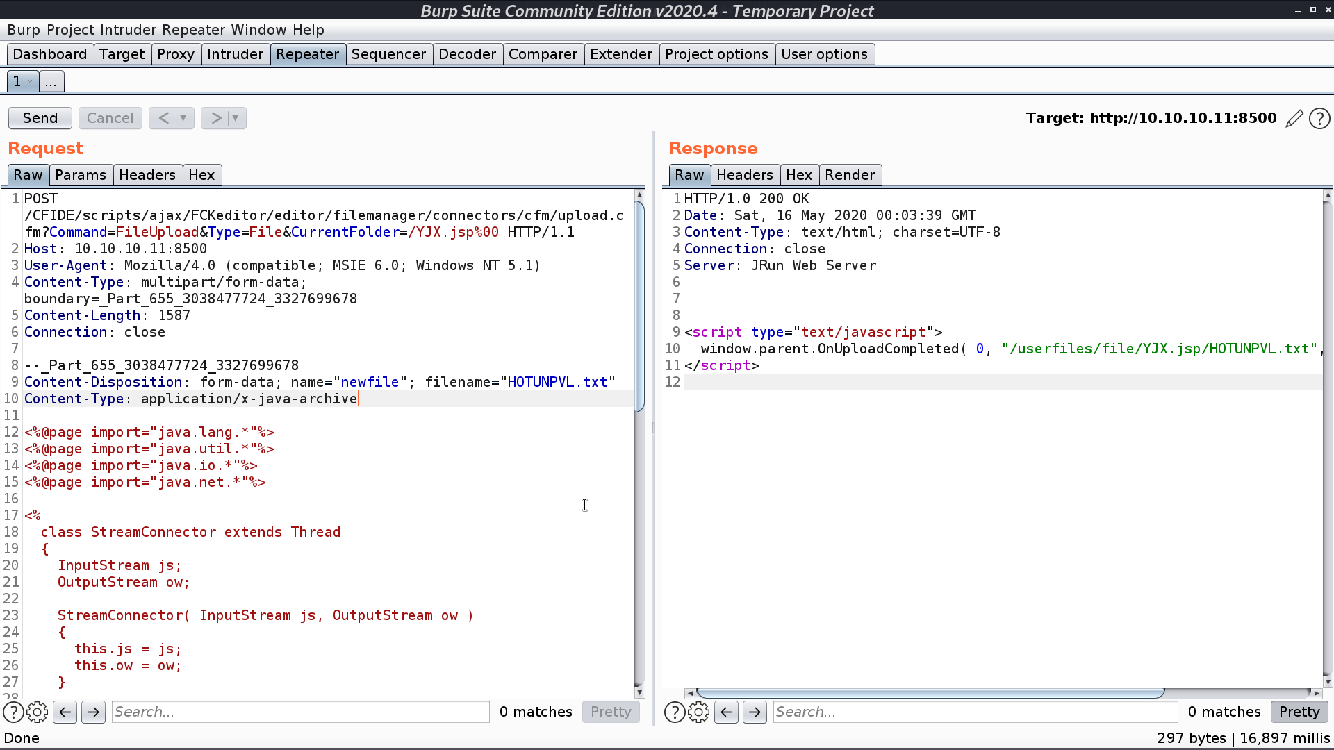Open the Window menu
The image size is (1334, 750).
[x=258, y=30]
